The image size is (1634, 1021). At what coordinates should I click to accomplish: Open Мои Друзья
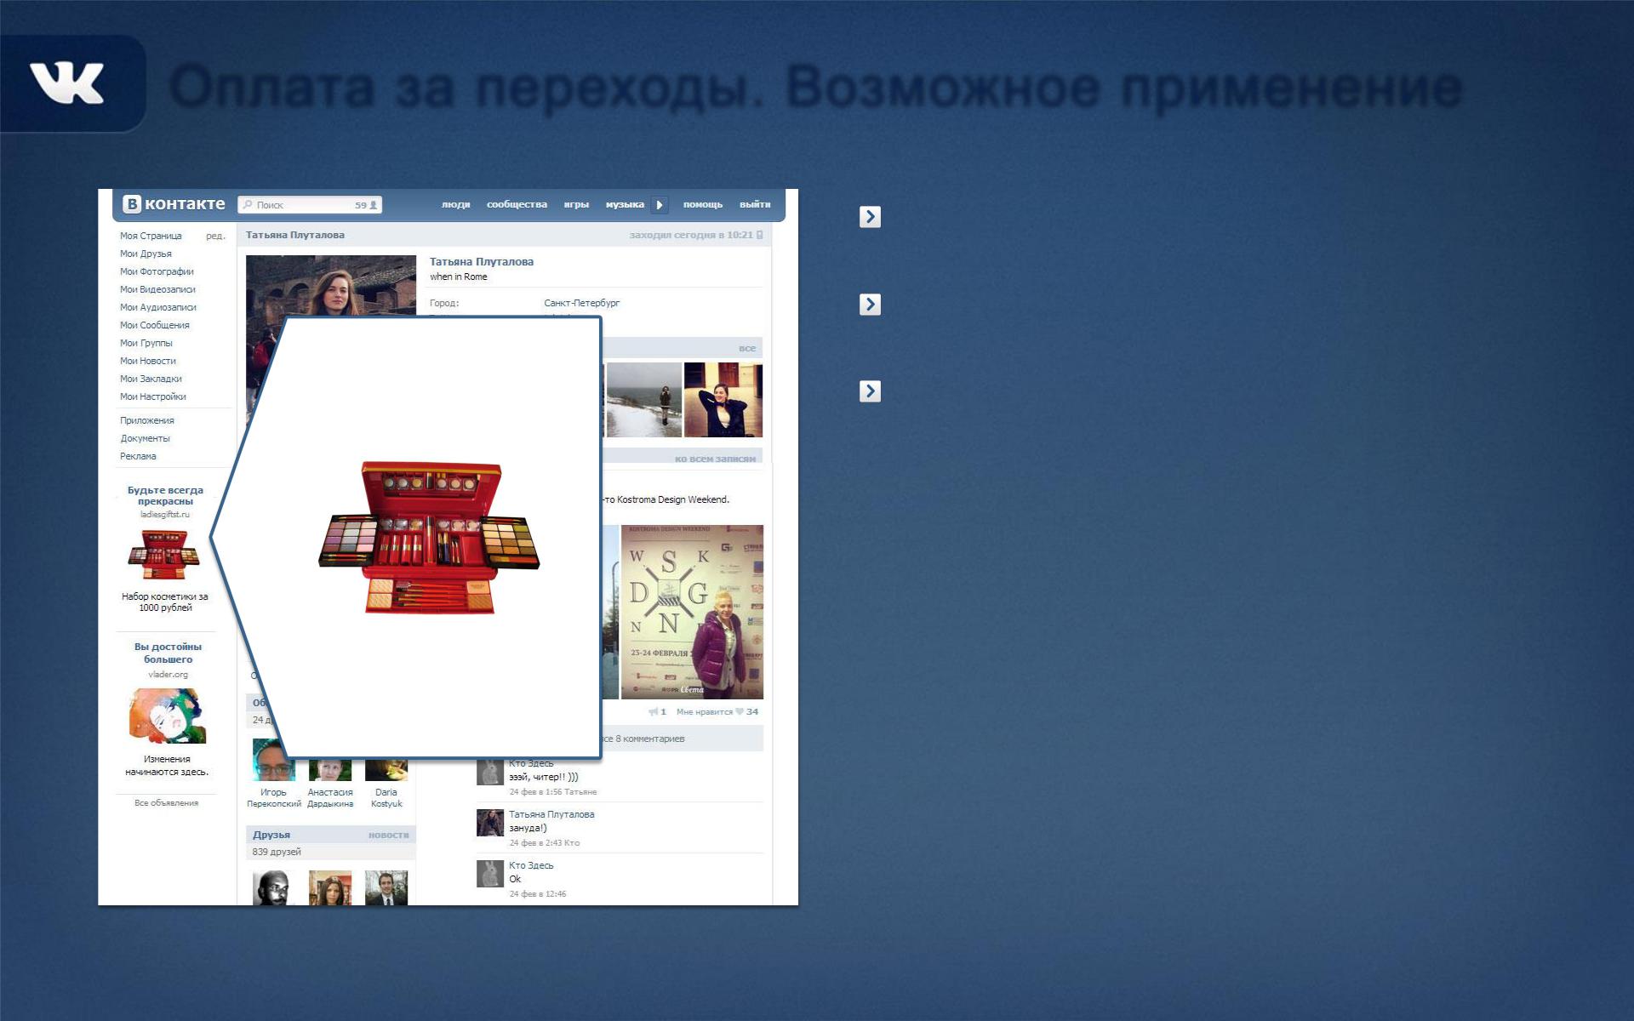tap(146, 254)
